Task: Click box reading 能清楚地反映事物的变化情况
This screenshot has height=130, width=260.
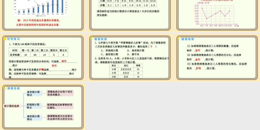Action: point(60,106)
